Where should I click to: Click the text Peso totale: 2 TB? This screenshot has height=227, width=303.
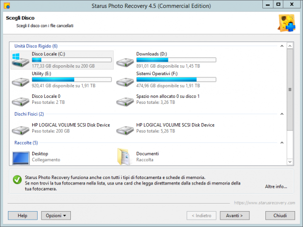[x=49, y=102]
